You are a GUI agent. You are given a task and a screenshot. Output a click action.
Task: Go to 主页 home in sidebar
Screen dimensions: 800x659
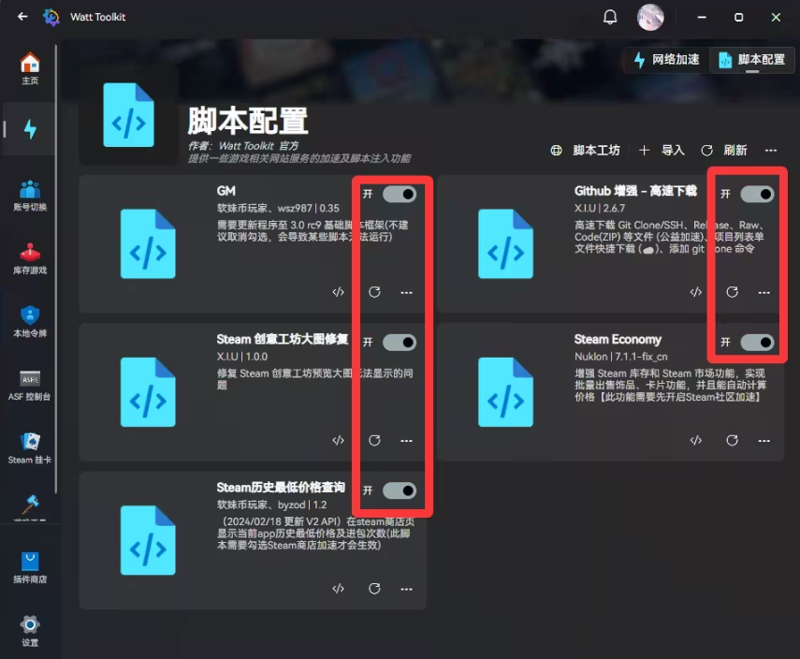click(x=30, y=68)
